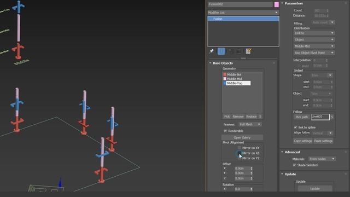Click the Copy settings button
The height and width of the screenshot is (197, 350).
pos(302,141)
